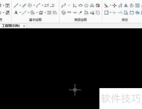Image resolution: width=142 pixels, height=109 pixels.
Task: Select the Spline curve tool
Action: coord(64,5)
